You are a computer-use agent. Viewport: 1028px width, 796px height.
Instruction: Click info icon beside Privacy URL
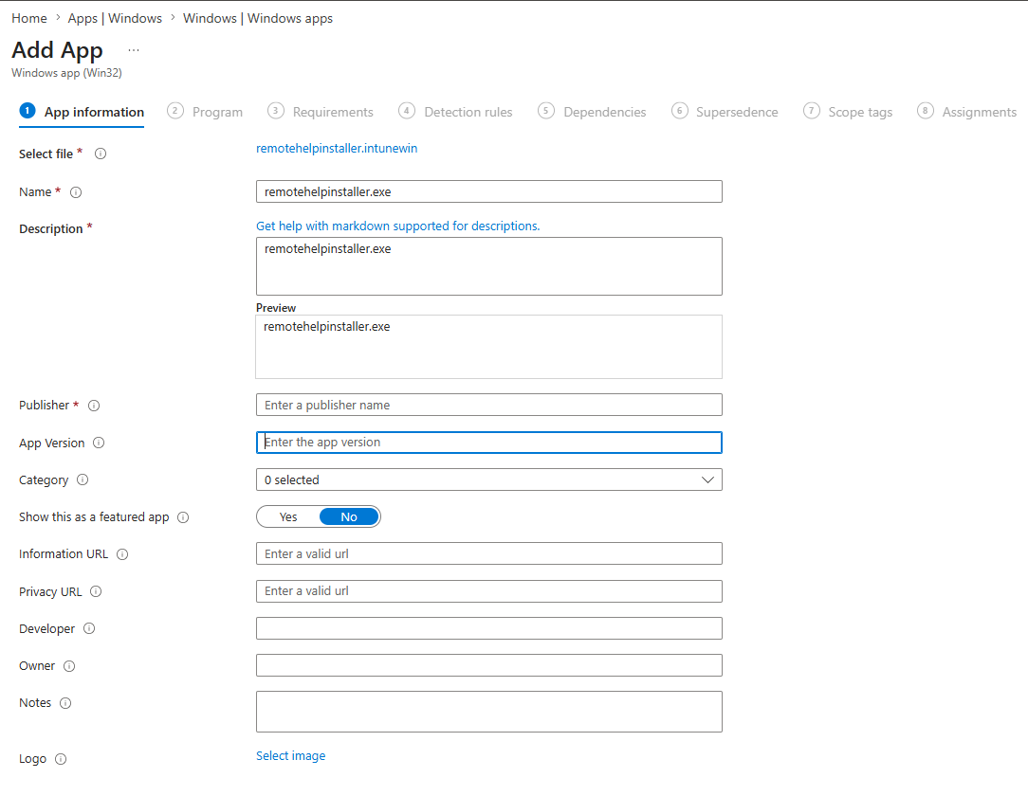click(x=96, y=591)
